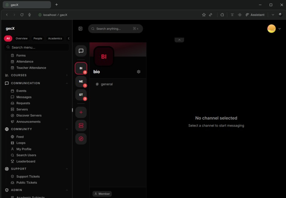Open direct messages chat bubble icon
This screenshot has height=198, width=286.
pyautogui.click(x=81, y=51)
